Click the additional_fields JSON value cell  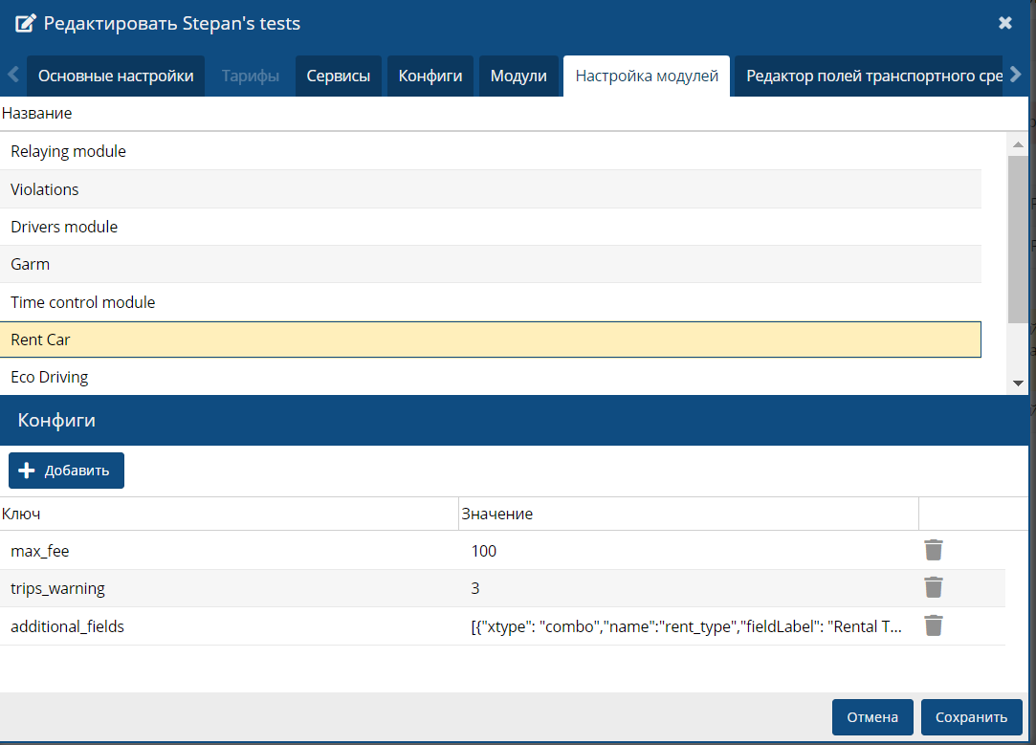click(689, 626)
